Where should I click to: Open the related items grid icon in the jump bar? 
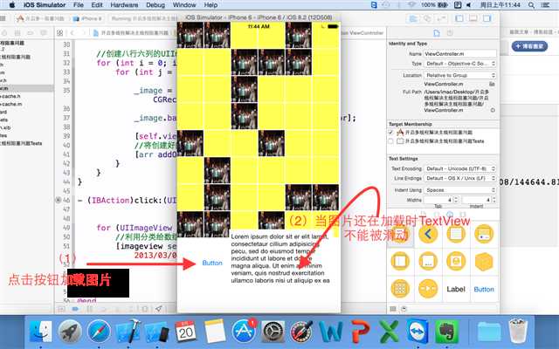pyautogui.click(x=60, y=33)
